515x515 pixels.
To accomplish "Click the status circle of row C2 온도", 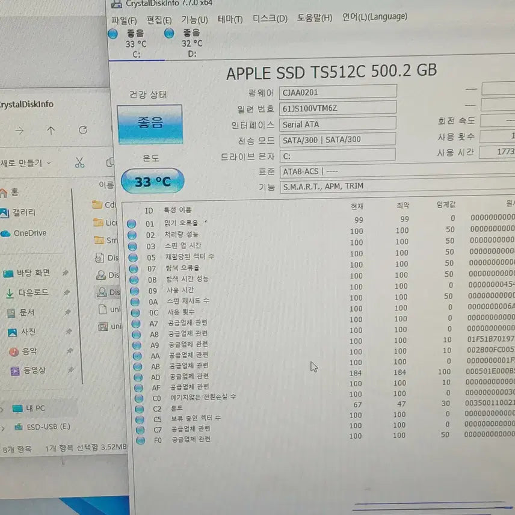I will (x=139, y=409).
